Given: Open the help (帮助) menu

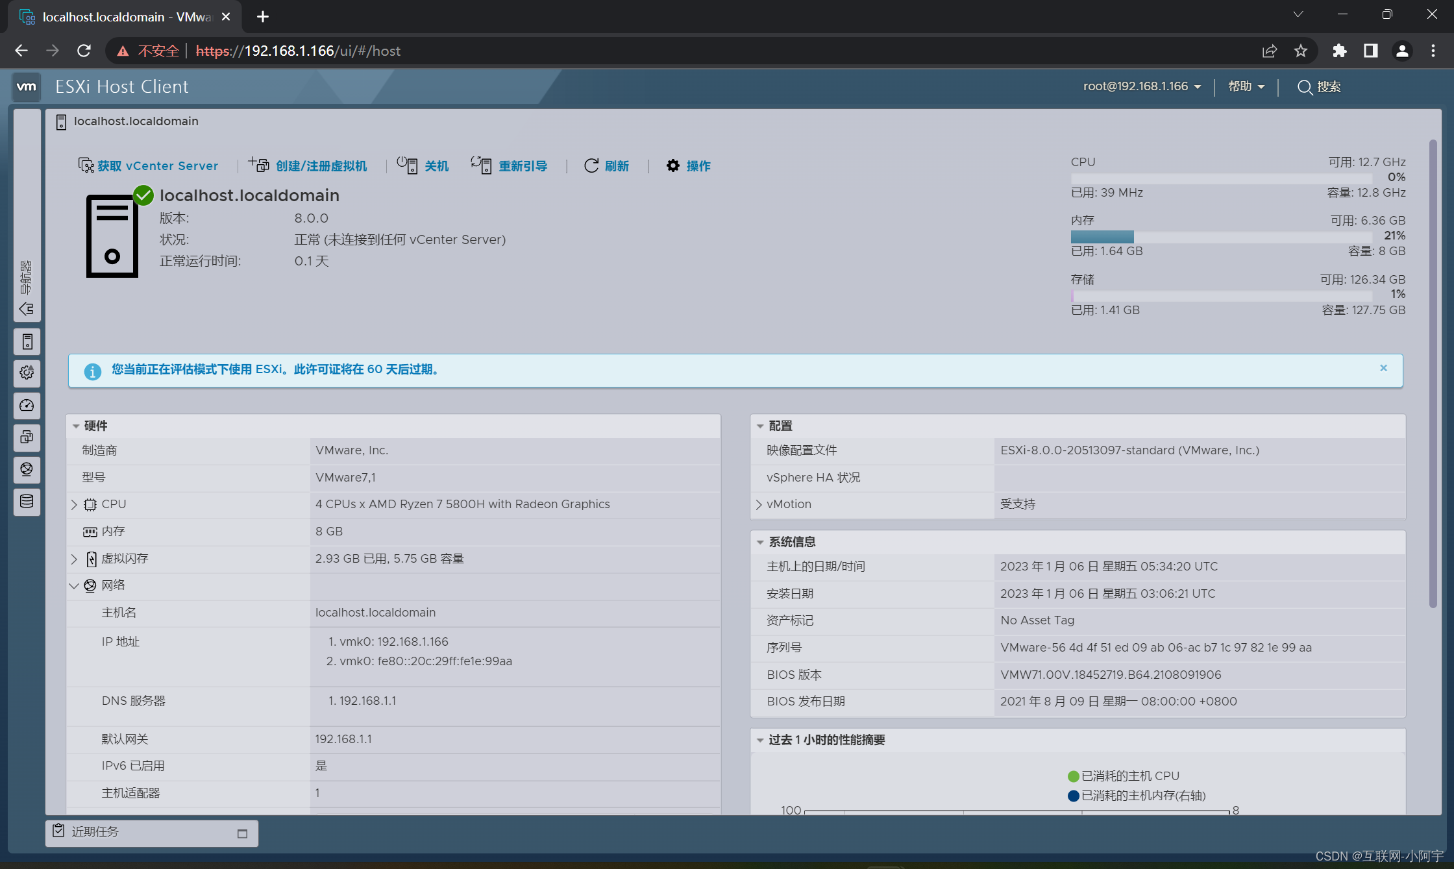Looking at the screenshot, I should pos(1246,86).
